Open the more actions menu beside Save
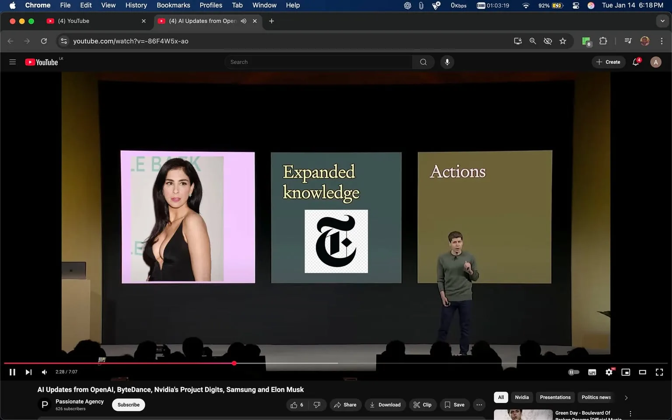 (479, 405)
